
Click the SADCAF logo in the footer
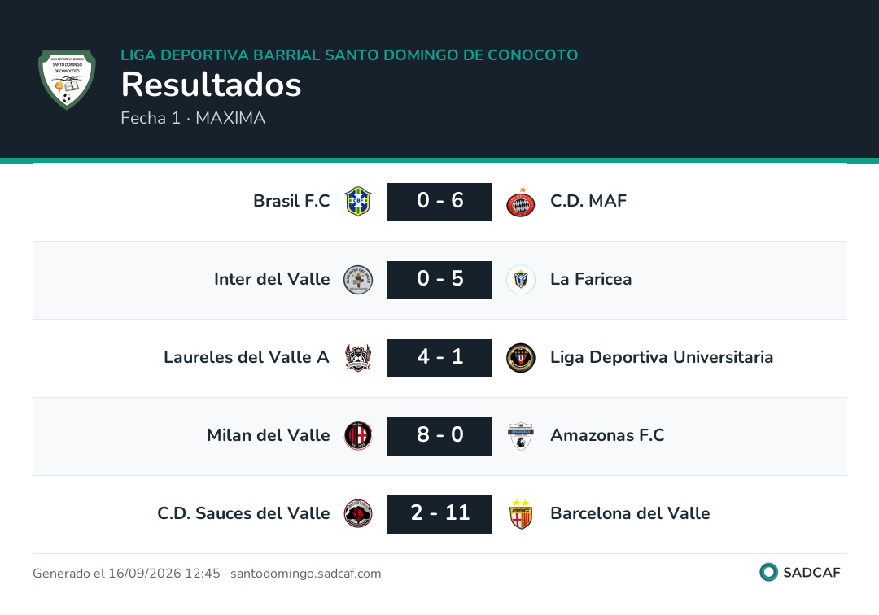(800, 572)
